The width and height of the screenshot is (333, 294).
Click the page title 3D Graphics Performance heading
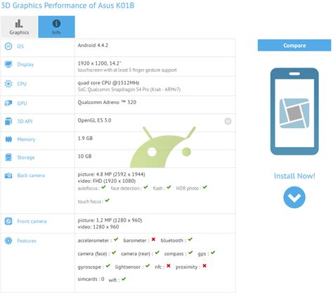tap(67, 6)
